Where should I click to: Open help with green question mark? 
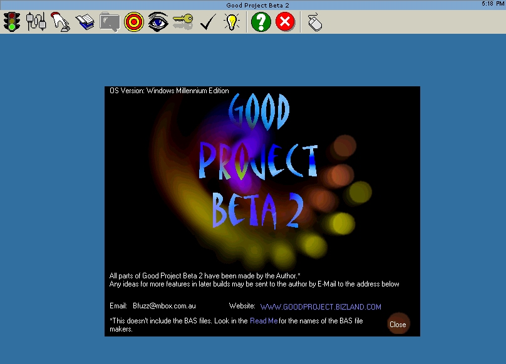[x=261, y=23]
